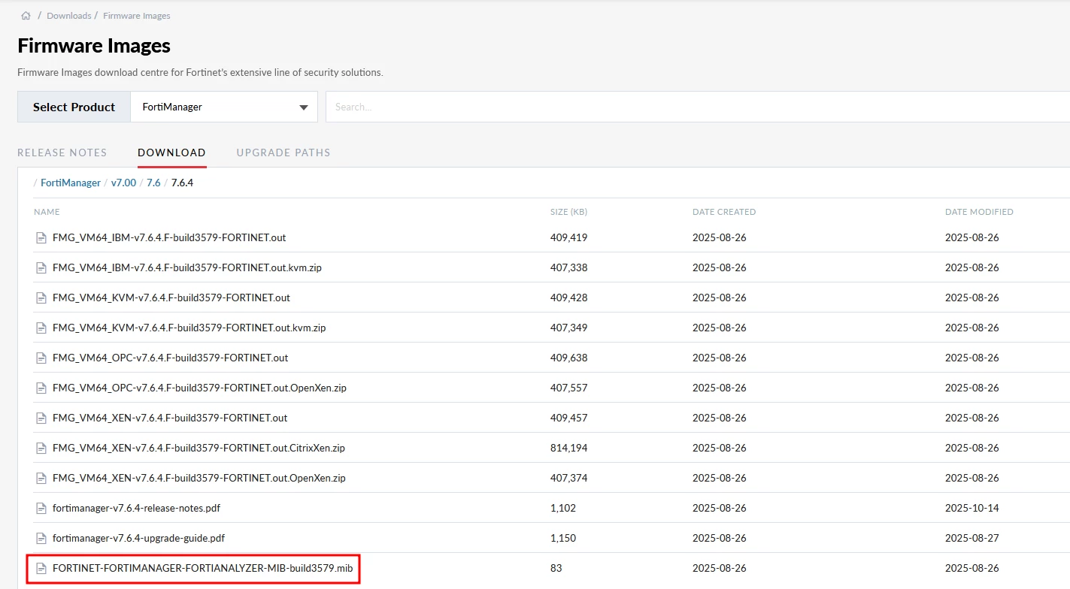Click file icon beside FMG_VM64_IBM out.kvm.zip
This screenshot has width=1070, height=589.
pyautogui.click(x=41, y=267)
